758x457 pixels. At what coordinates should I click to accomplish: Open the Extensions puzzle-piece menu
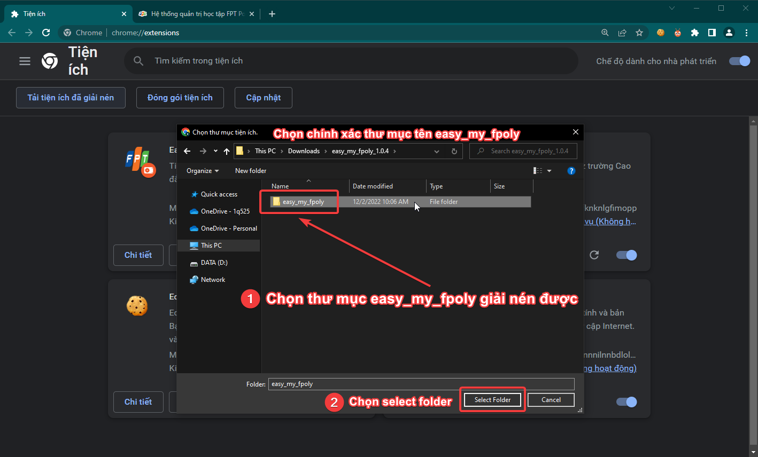(695, 33)
